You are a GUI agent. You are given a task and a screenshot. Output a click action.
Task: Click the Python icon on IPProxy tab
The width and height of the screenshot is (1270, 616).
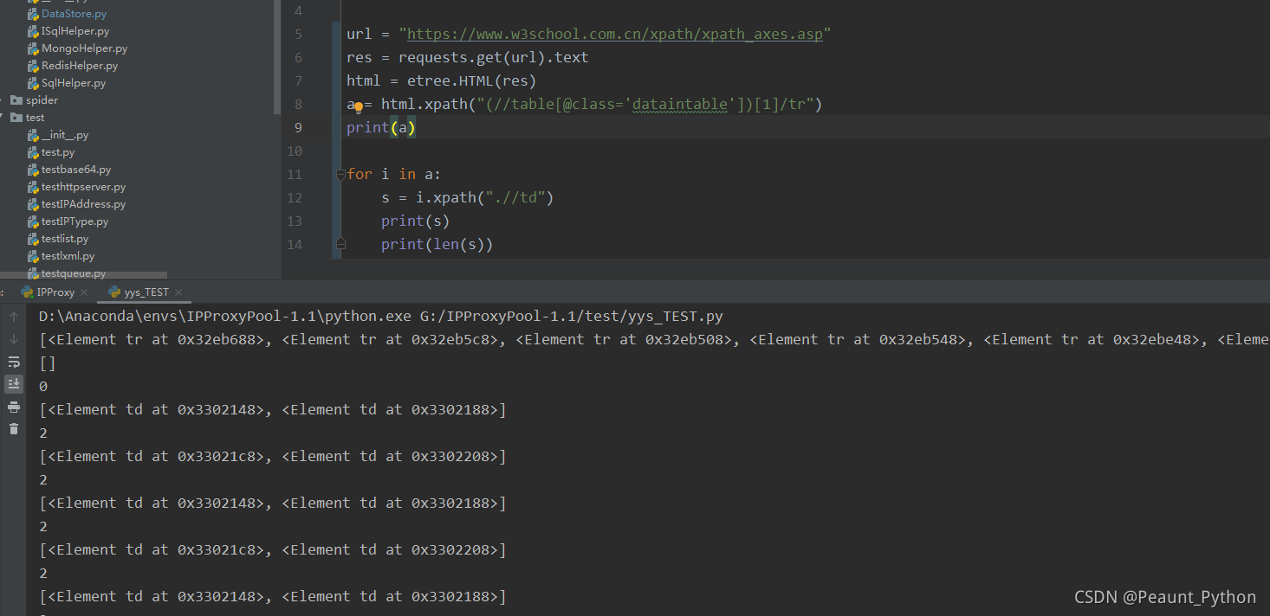[x=27, y=292]
